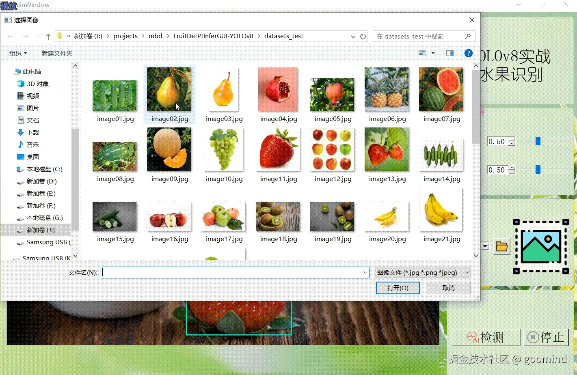The width and height of the screenshot is (577, 375).
Task: Open file dialog help
Action: coord(468,53)
